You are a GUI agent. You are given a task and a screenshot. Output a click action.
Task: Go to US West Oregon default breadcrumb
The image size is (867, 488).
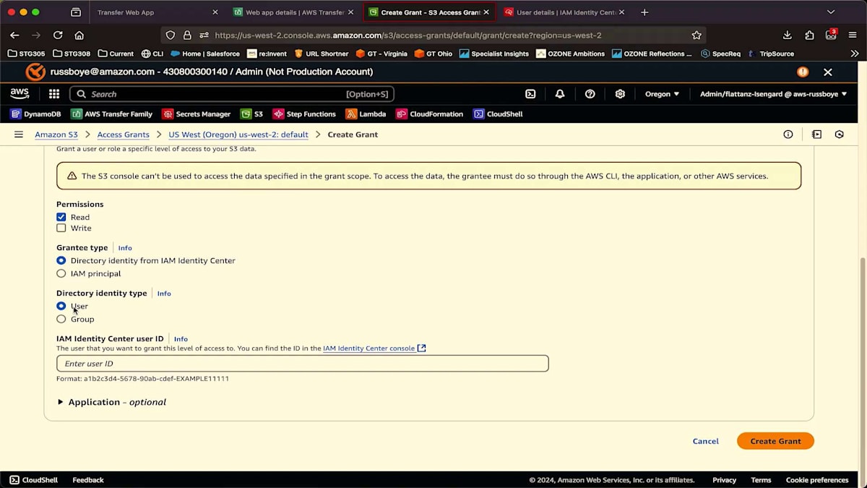(238, 134)
